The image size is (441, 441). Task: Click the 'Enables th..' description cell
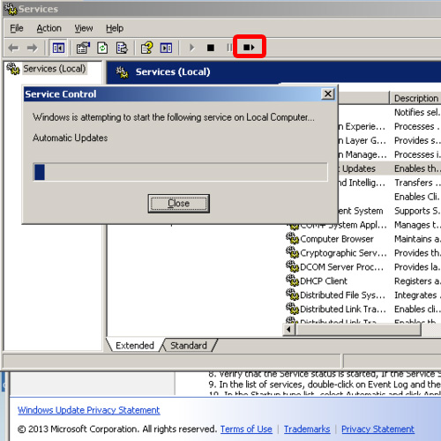(417, 168)
